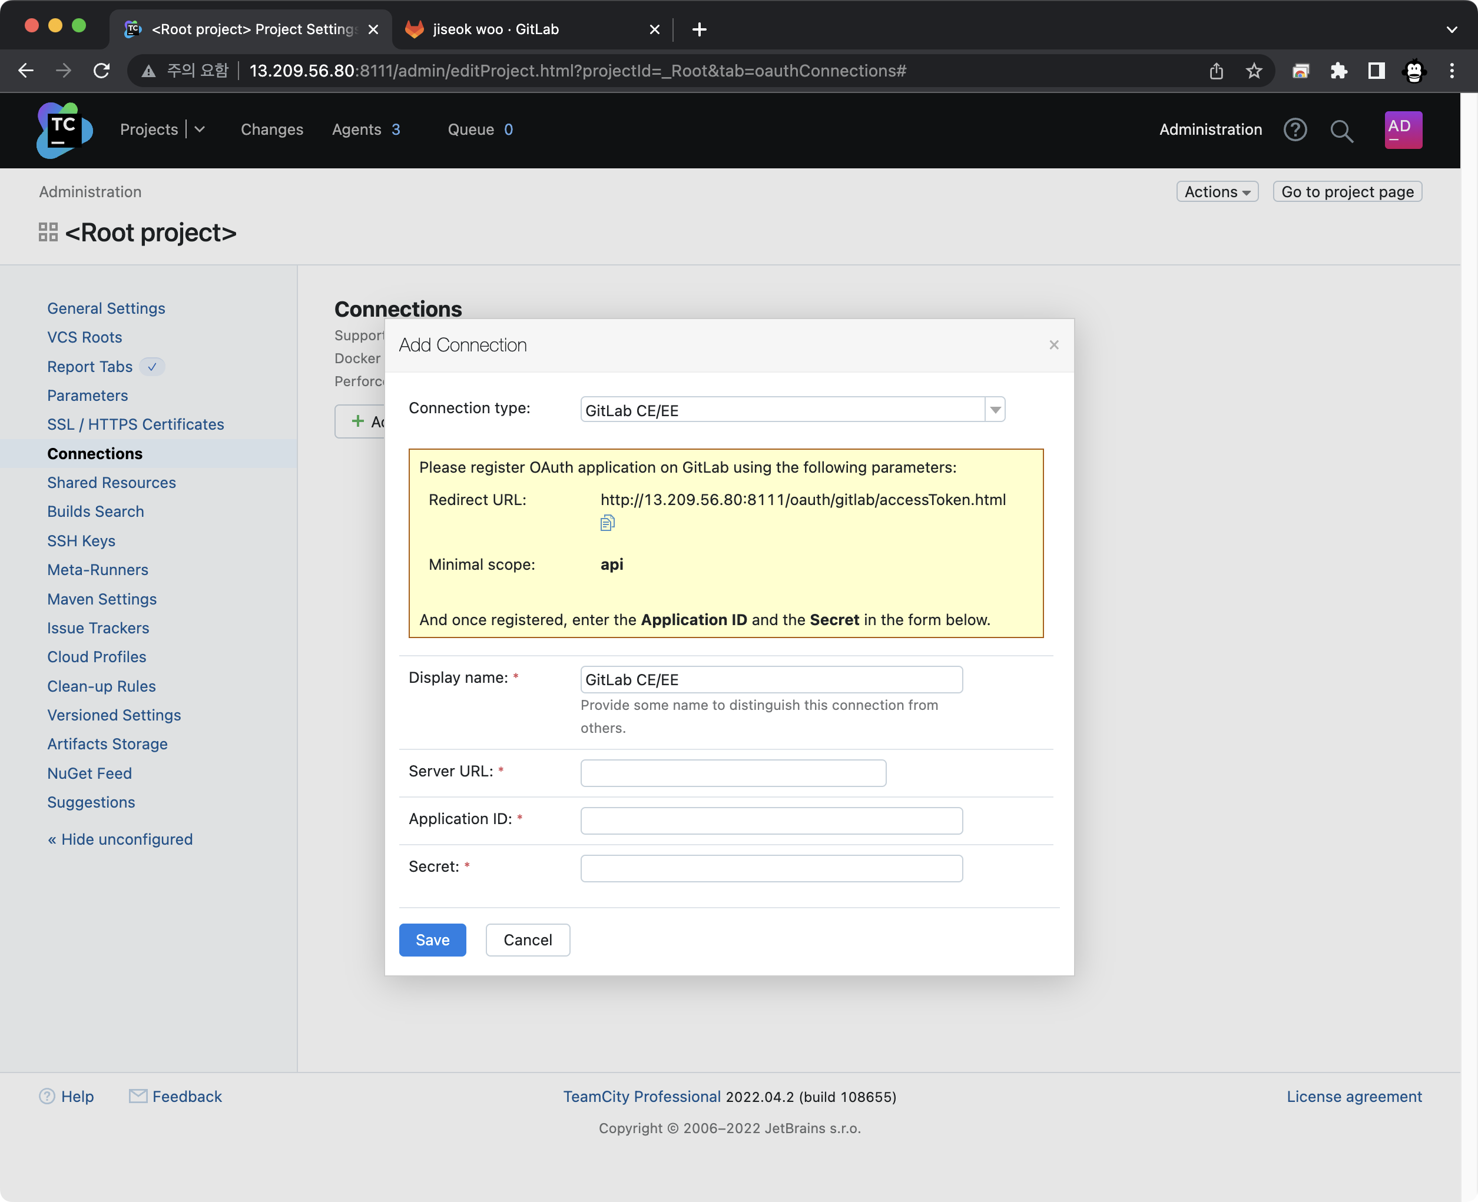Focus the Secret field
1478x1202 pixels.
click(771, 868)
